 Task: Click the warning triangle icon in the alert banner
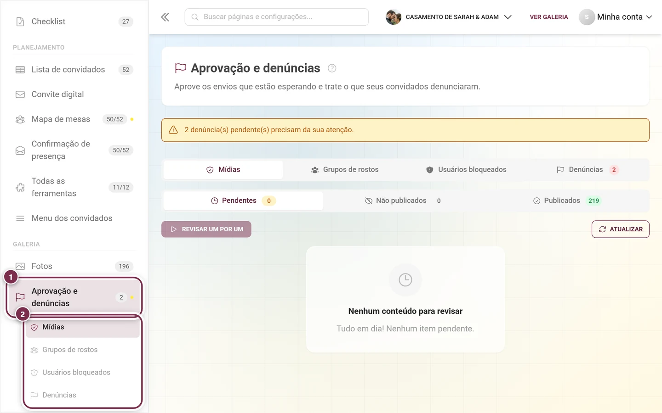tap(173, 130)
